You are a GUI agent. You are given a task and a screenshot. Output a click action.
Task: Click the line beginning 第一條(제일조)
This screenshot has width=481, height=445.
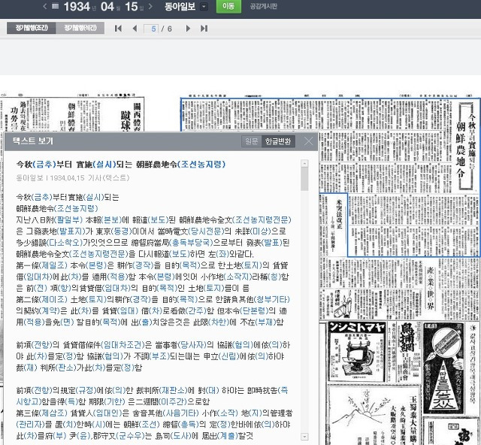pos(153,265)
